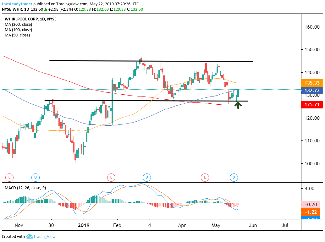Click the Feb label on time axis
Viewport: 325px width, 242px height.
(x=117, y=225)
